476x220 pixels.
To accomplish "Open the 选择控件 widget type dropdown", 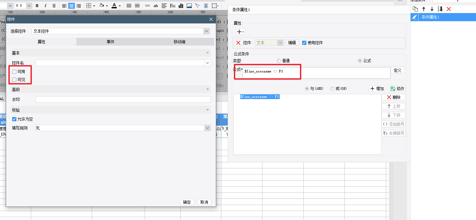I will click(x=207, y=31).
